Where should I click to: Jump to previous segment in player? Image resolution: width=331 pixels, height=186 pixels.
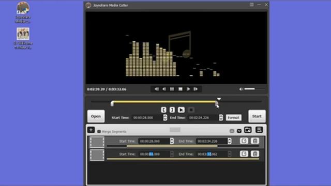click(156, 89)
